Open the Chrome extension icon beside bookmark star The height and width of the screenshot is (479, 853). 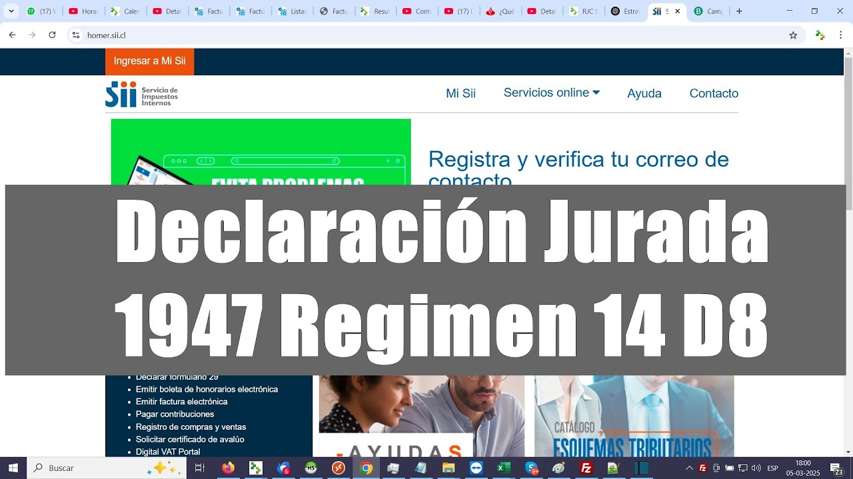pyautogui.click(x=820, y=35)
